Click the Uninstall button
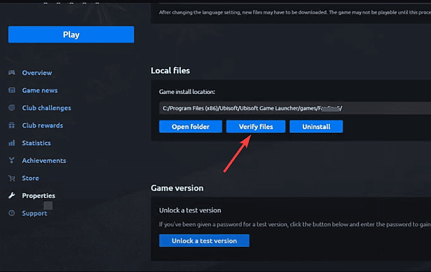 (x=316, y=126)
